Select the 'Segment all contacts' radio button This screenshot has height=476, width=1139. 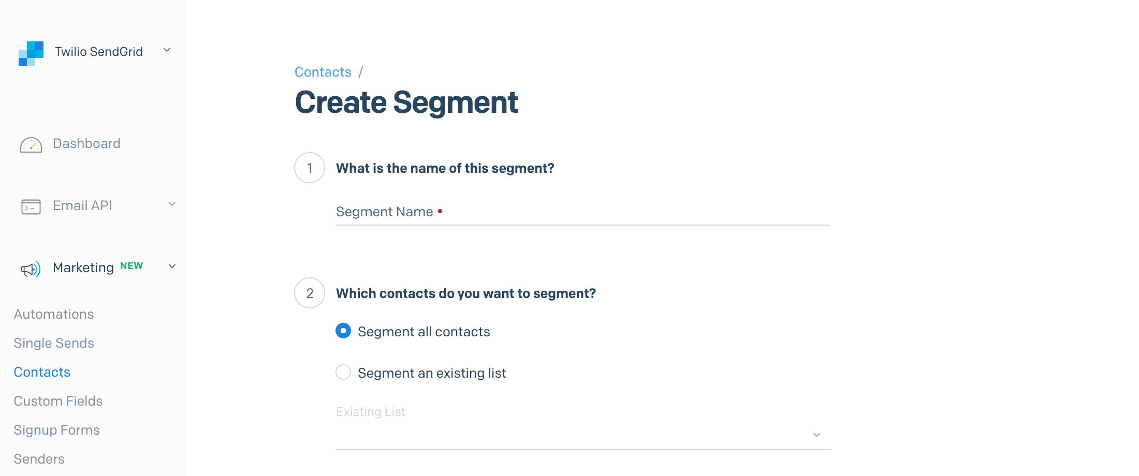pyautogui.click(x=343, y=331)
